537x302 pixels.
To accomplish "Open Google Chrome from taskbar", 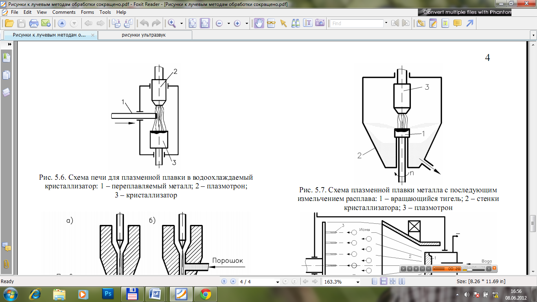I will [x=205, y=294].
